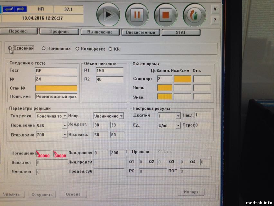Viewport: 274px width, 206px height.
Task: Open the Ед. units dropdown
Action: [178, 126]
